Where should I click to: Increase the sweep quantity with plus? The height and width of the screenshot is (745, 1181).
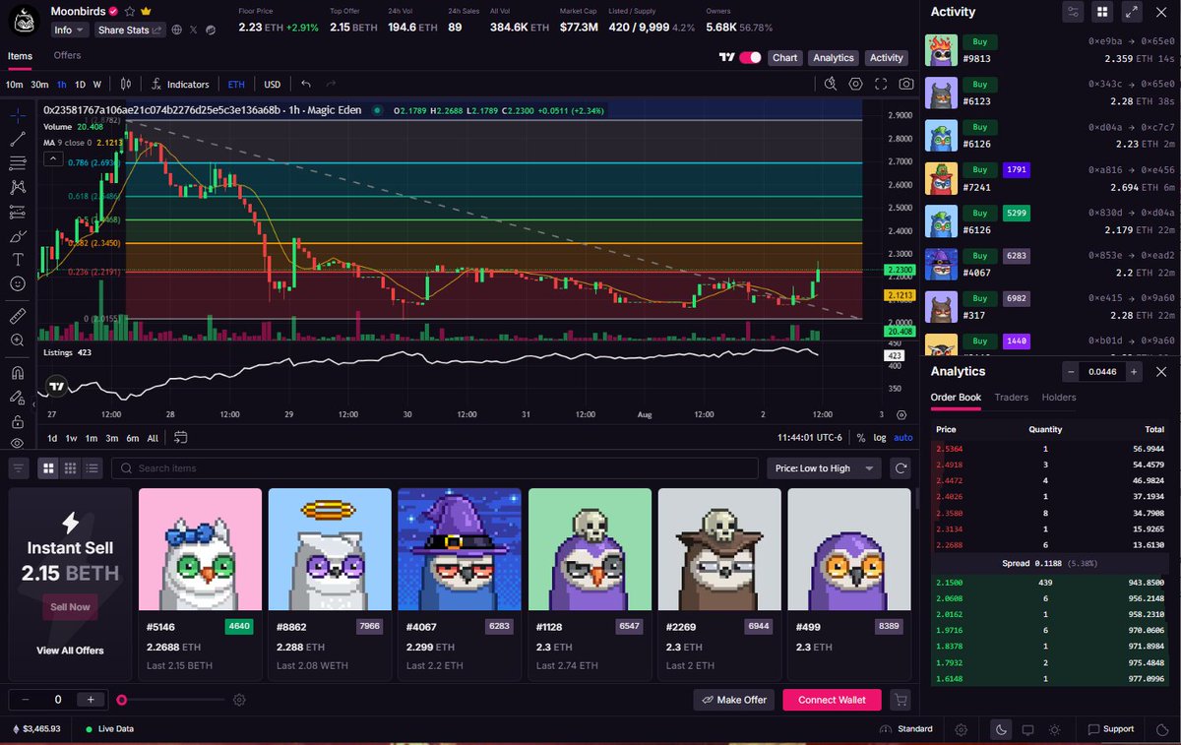(91, 700)
